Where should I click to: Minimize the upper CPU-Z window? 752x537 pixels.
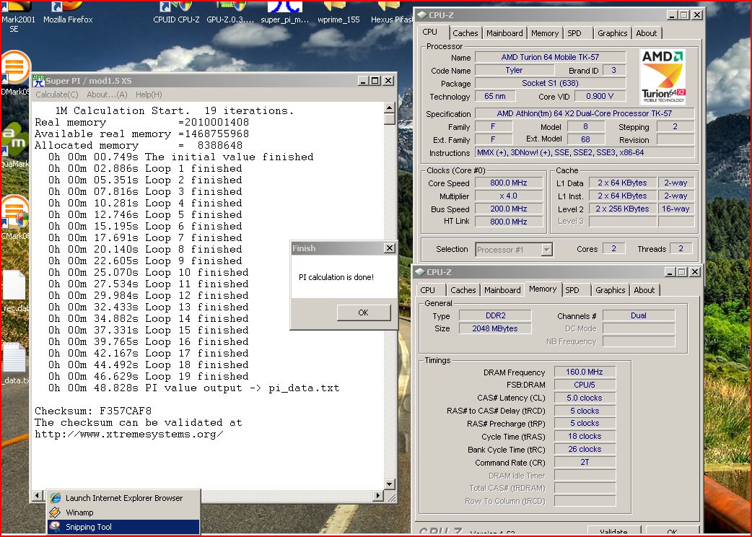pos(673,15)
